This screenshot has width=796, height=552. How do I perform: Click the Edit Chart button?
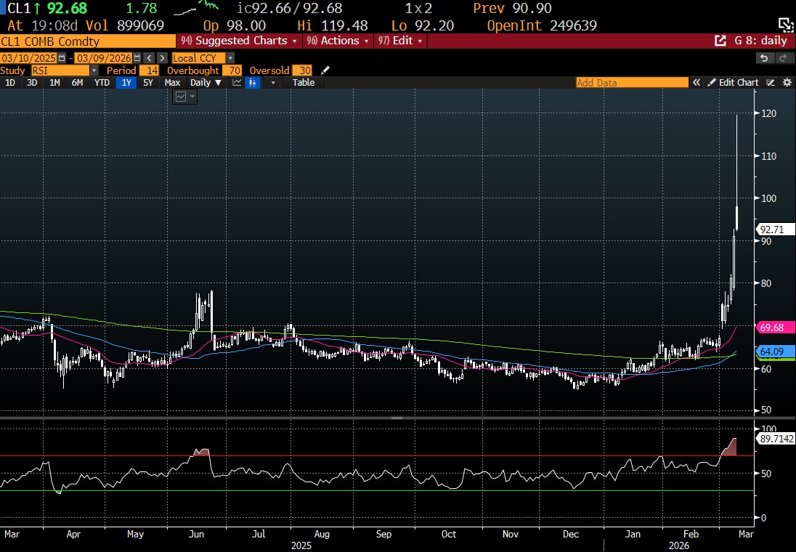(734, 83)
